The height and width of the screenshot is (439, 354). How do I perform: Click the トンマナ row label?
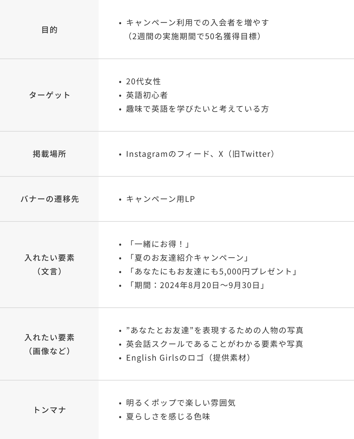[49, 410]
